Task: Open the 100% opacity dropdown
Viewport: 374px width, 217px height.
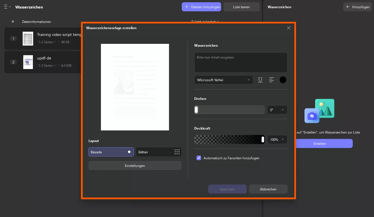Action: click(277, 139)
